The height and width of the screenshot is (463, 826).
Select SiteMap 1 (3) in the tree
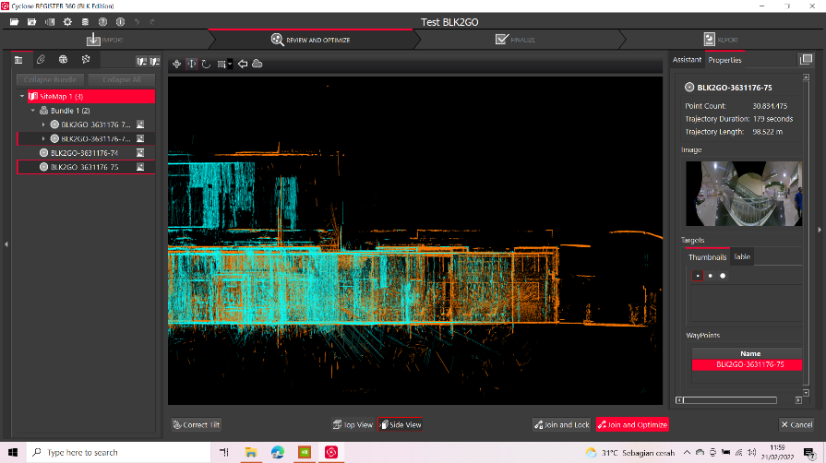click(91, 97)
